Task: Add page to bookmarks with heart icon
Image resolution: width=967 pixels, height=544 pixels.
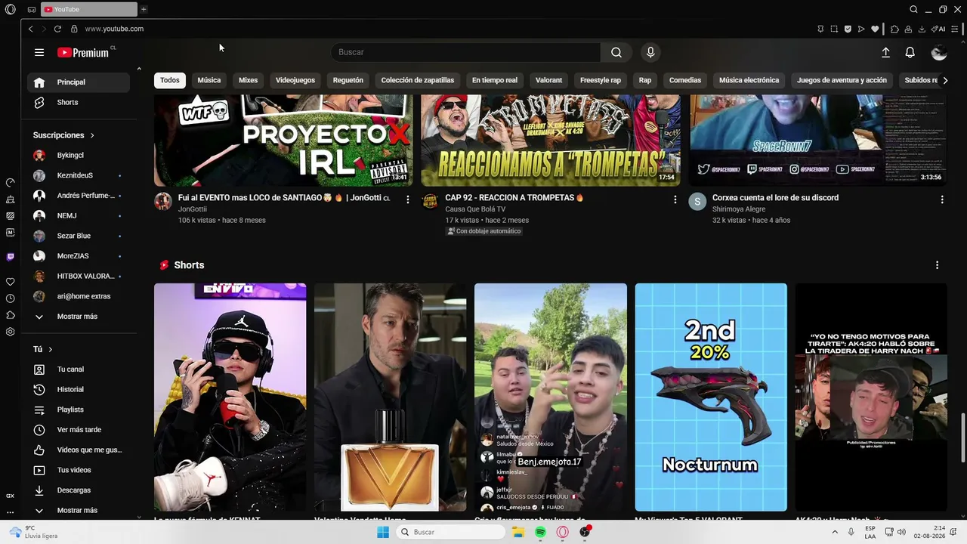Action: click(875, 29)
